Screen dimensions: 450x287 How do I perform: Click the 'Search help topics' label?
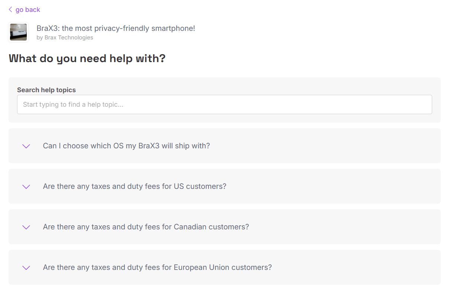click(x=46, y=90)
